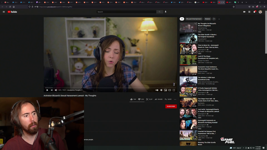Go to YouTube home via logo
Viewport: 267px width, 150px height.
click(x=12, y=12)
